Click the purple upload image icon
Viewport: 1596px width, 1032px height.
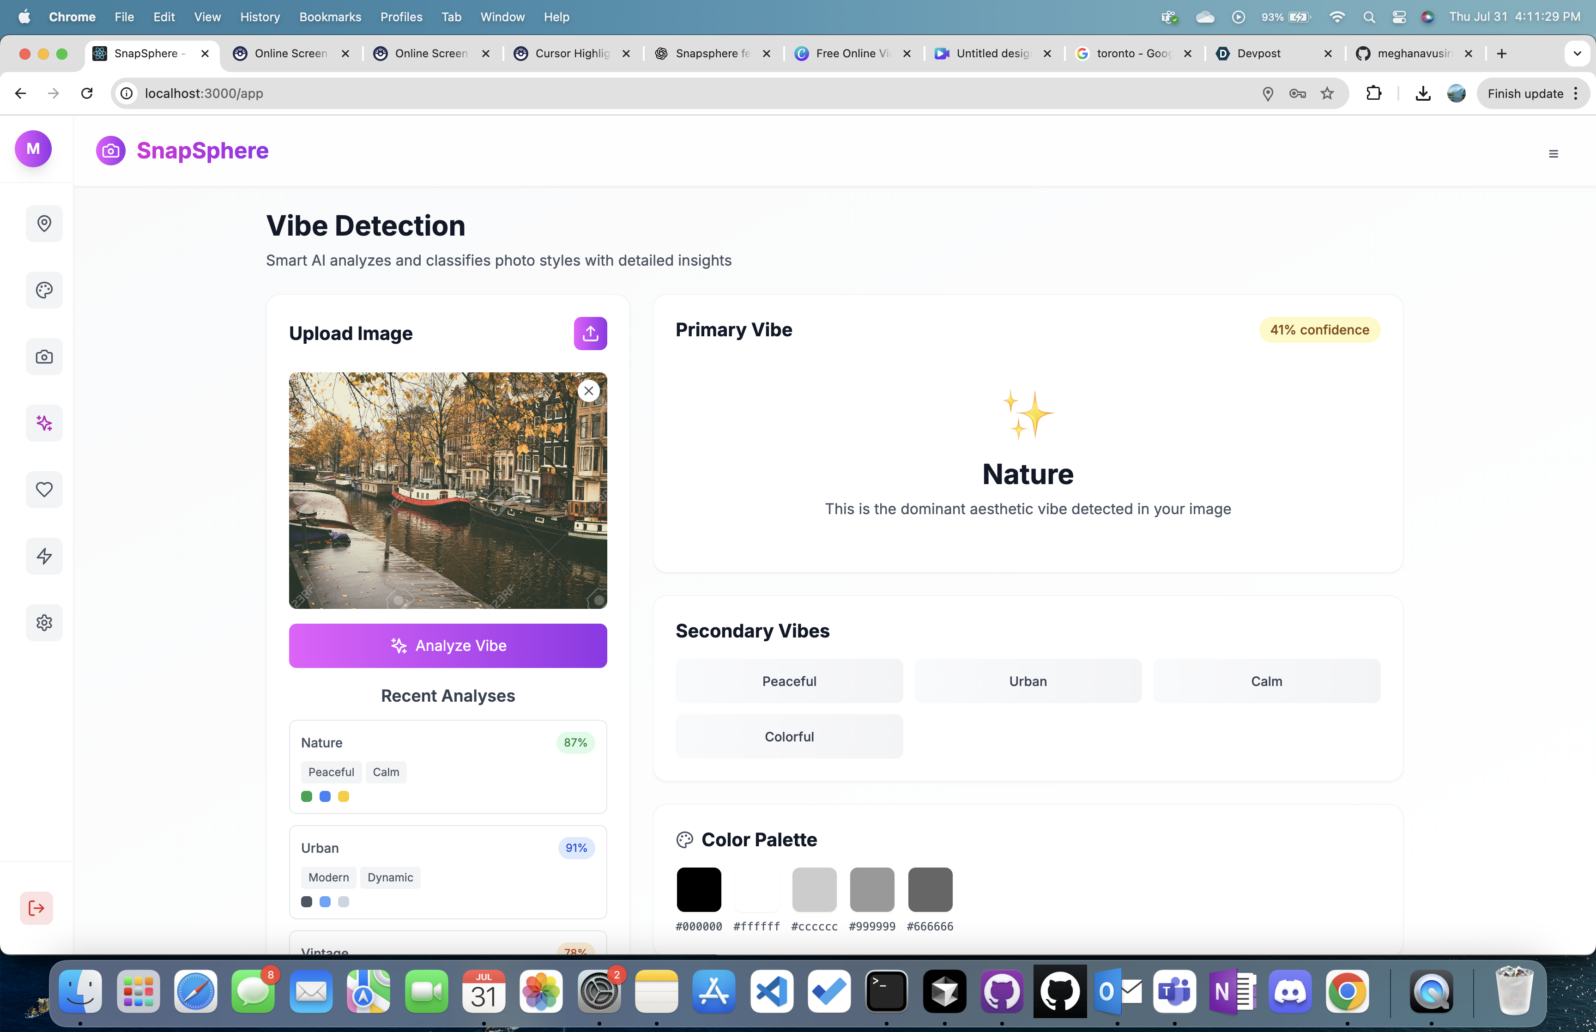pos(590,333)
